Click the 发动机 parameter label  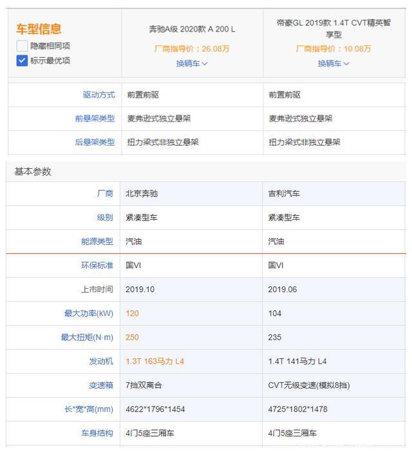[101, 361]
